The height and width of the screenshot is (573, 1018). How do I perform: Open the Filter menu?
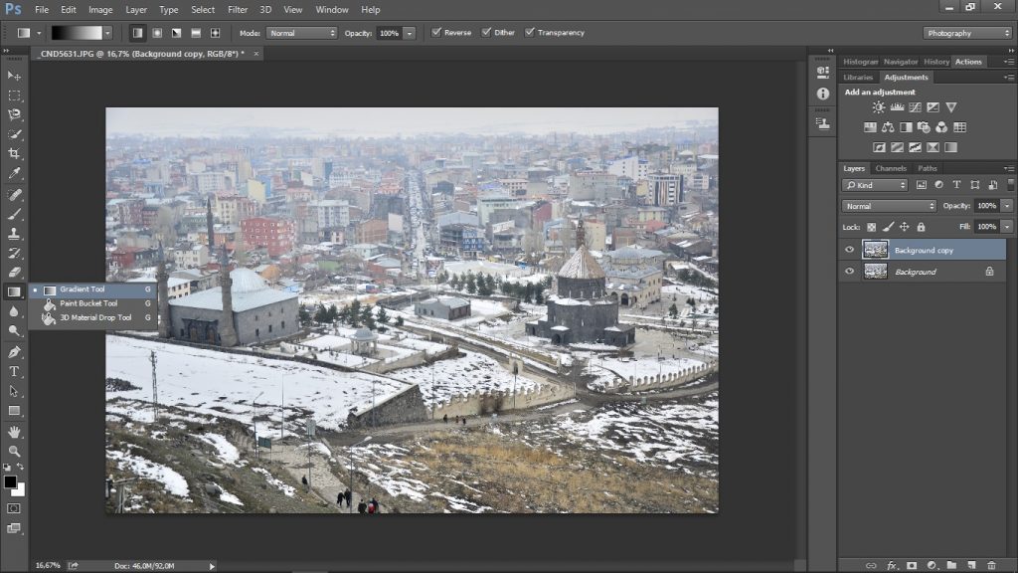pyautogui.click(x=238, y=10)
